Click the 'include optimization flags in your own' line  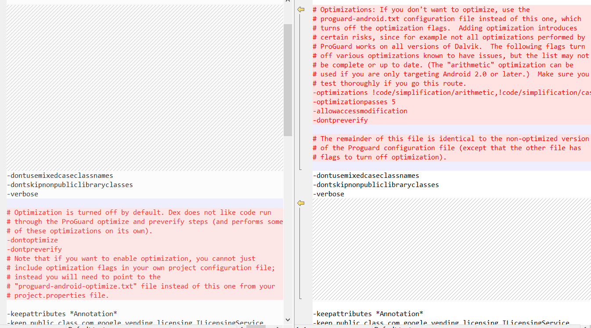(x=141, y=267)
